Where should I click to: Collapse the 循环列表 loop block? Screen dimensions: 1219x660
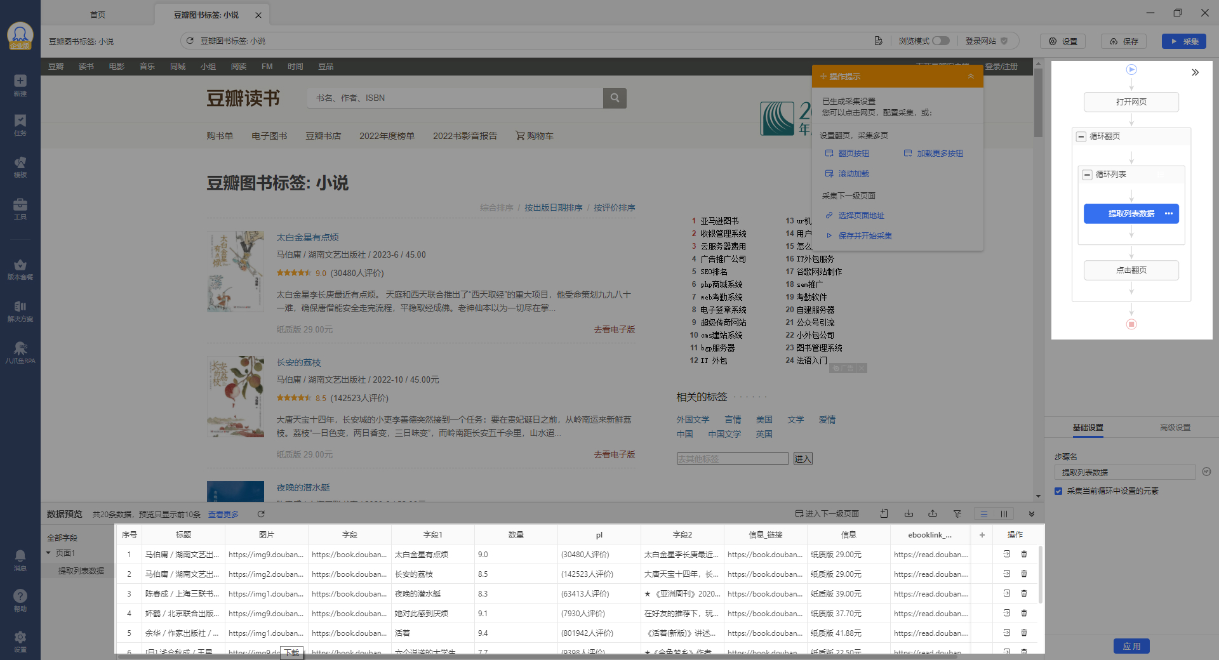1088,175
